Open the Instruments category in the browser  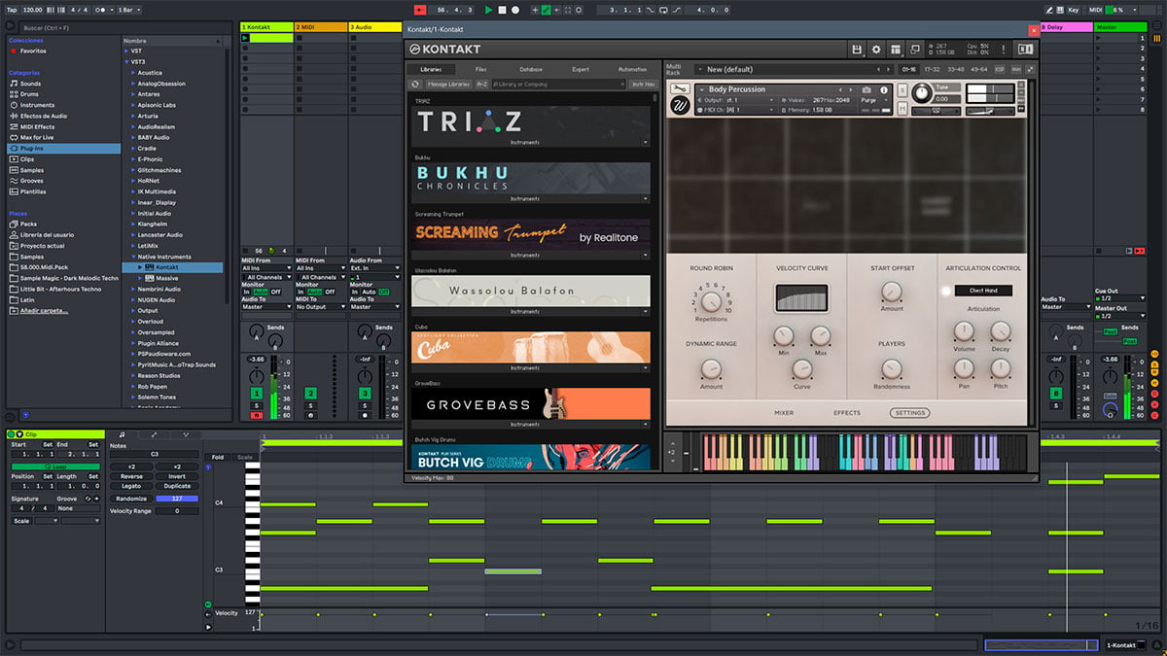[38, 105]
